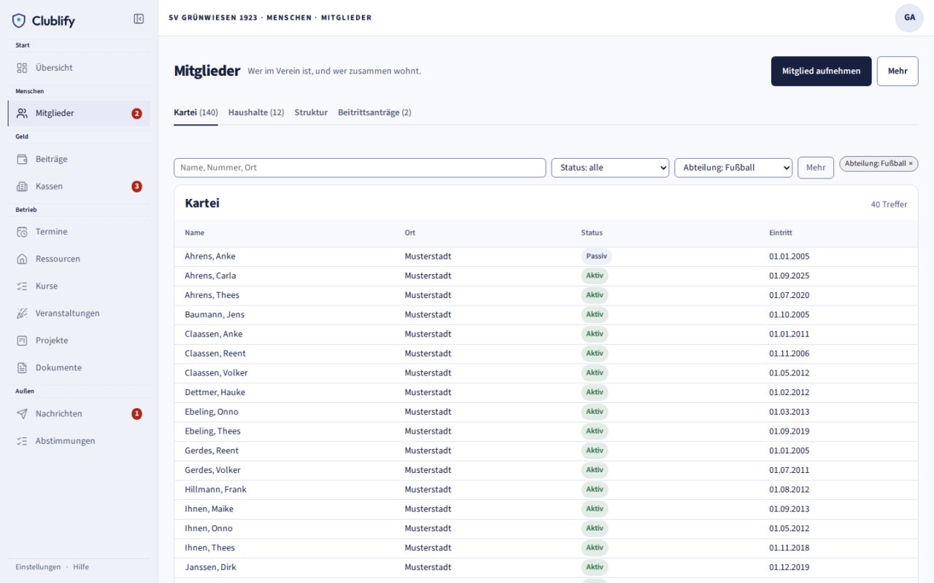The width and height of the screenshot is (934, 583).
Task: Open the GA user avatar
Action: pyautogui.click(x=909, y=17)
